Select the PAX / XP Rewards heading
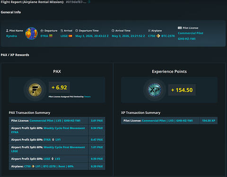227x177 pixels. (x=15, y=55)
